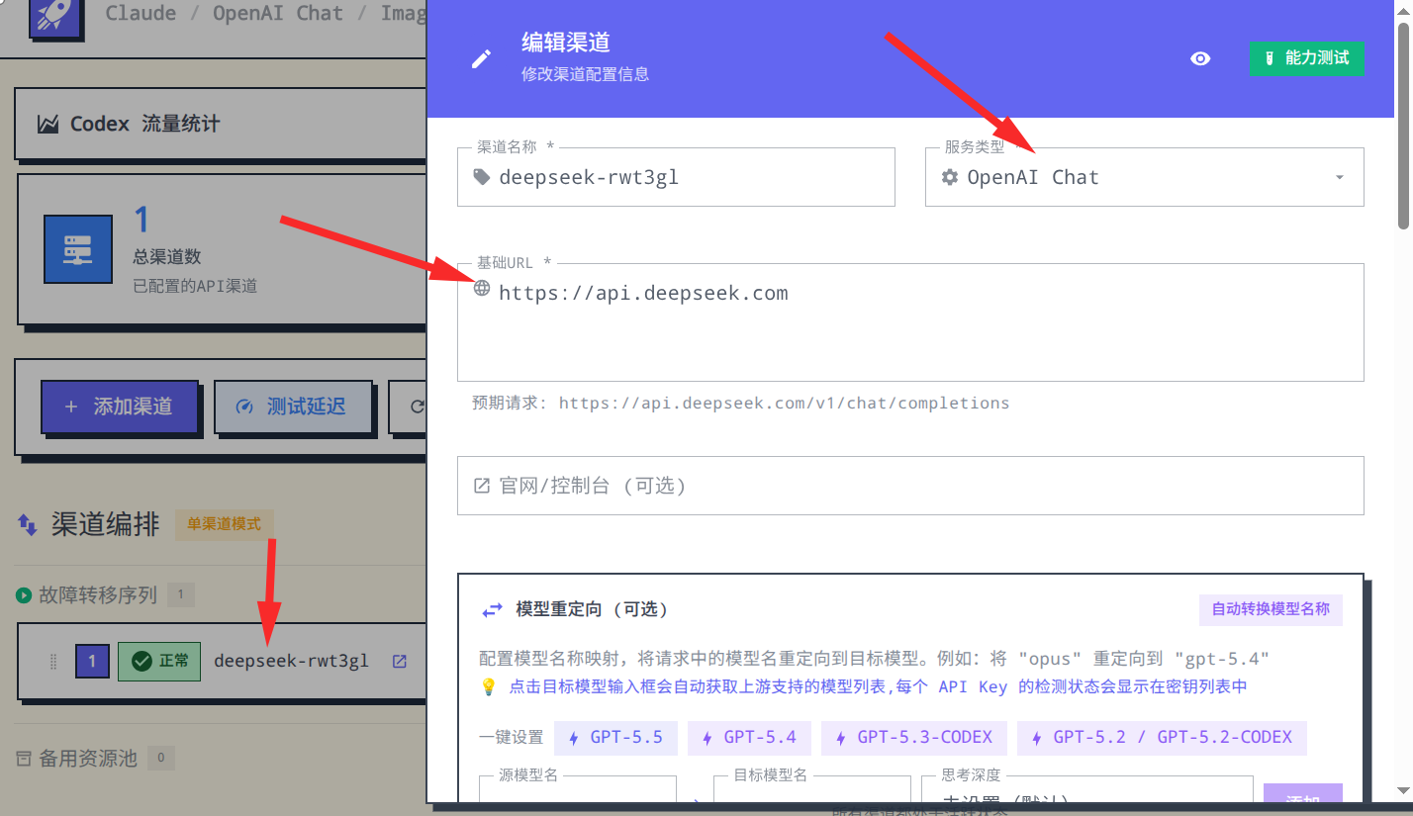The image size is (1413, 816).
Task: Click the tag icon in the 渠道名称 field
Action: 482,177
